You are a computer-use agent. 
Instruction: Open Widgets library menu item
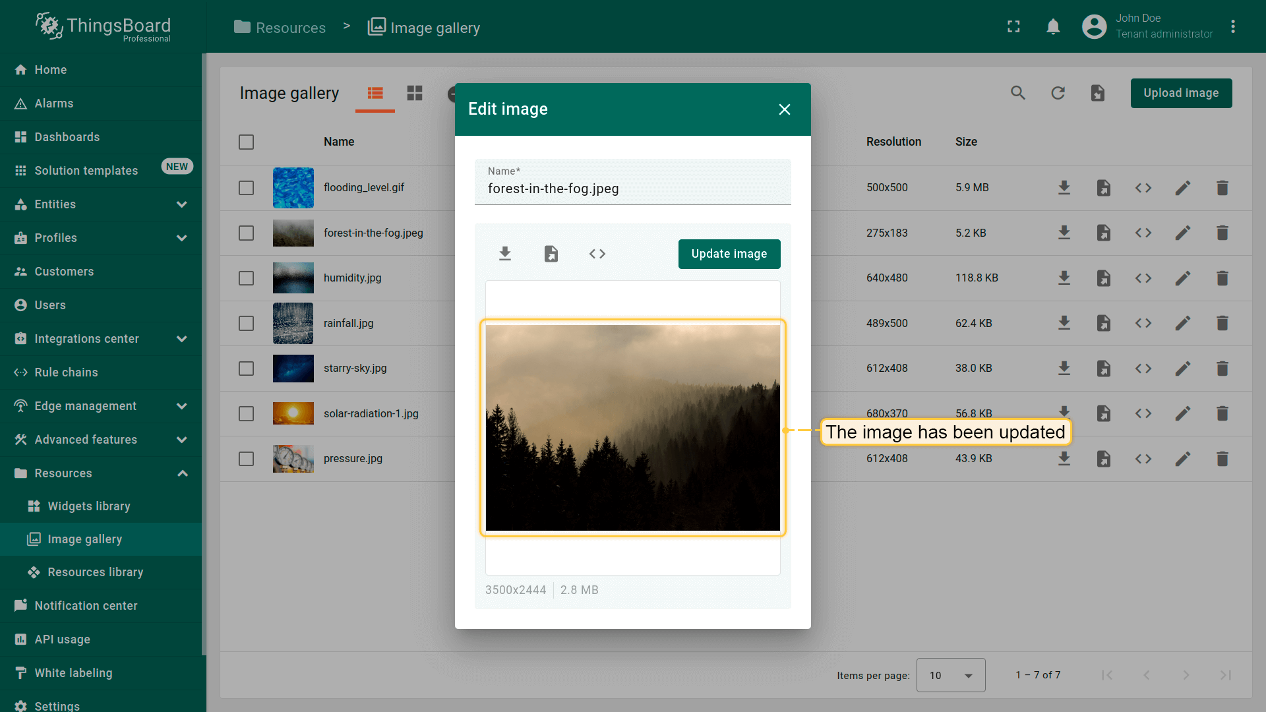click(x=89, y=506)
